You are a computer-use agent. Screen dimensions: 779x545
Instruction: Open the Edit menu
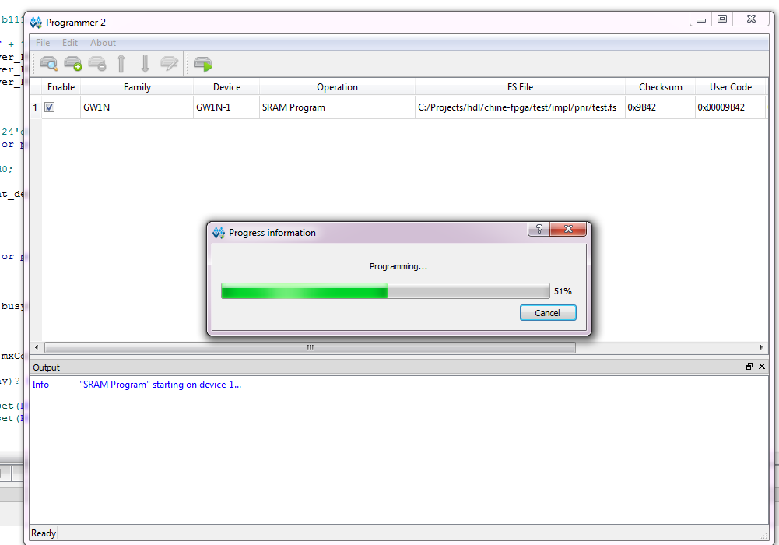pos(70,43)
